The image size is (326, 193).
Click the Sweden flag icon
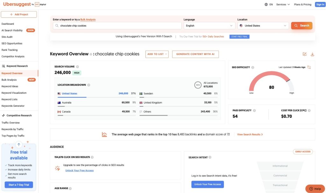(141, 94)
